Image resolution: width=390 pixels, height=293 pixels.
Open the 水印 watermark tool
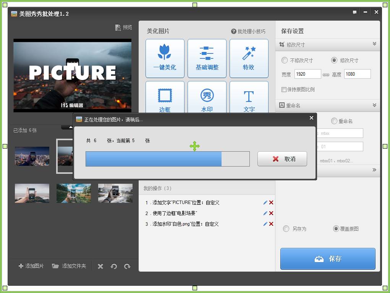pyautogui.click(x=207, y=97)
